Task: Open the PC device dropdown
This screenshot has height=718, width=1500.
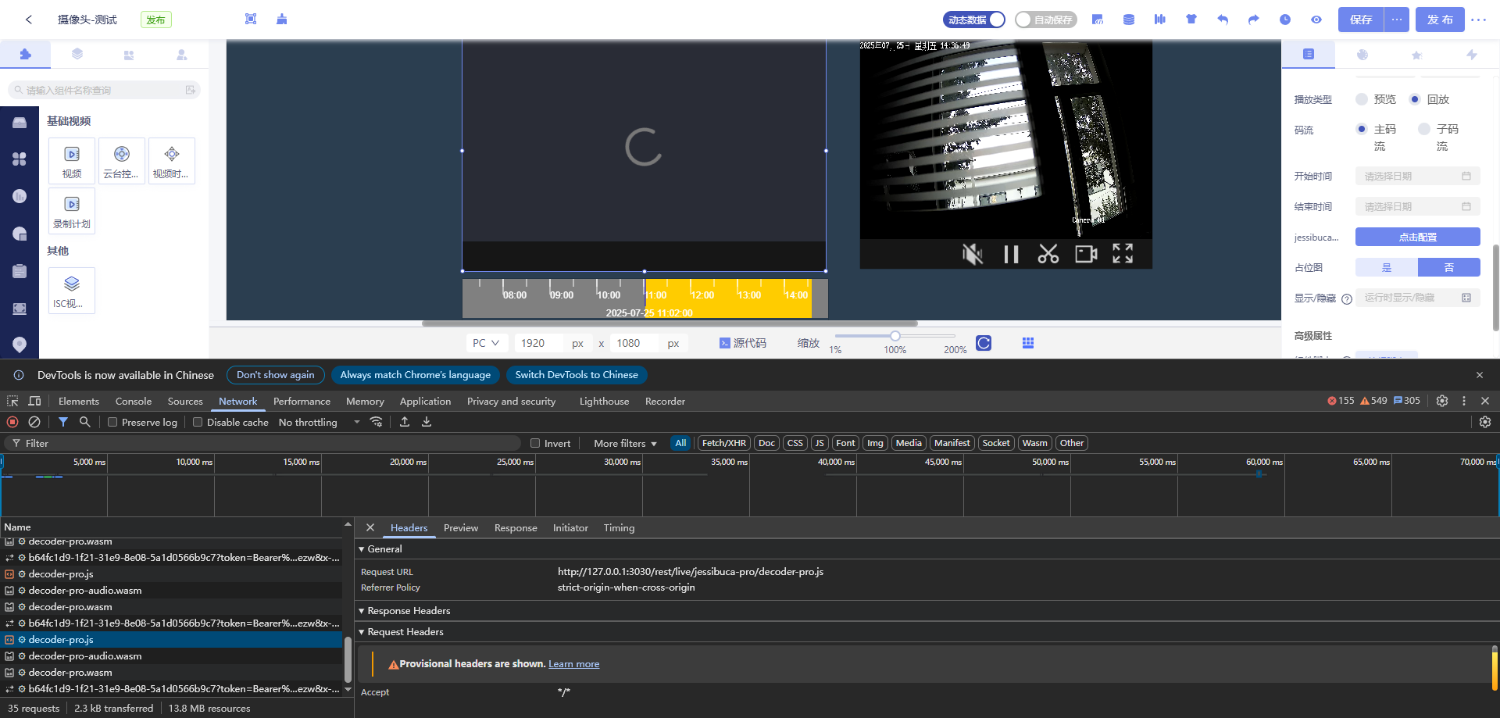Action: pos(487,343)
